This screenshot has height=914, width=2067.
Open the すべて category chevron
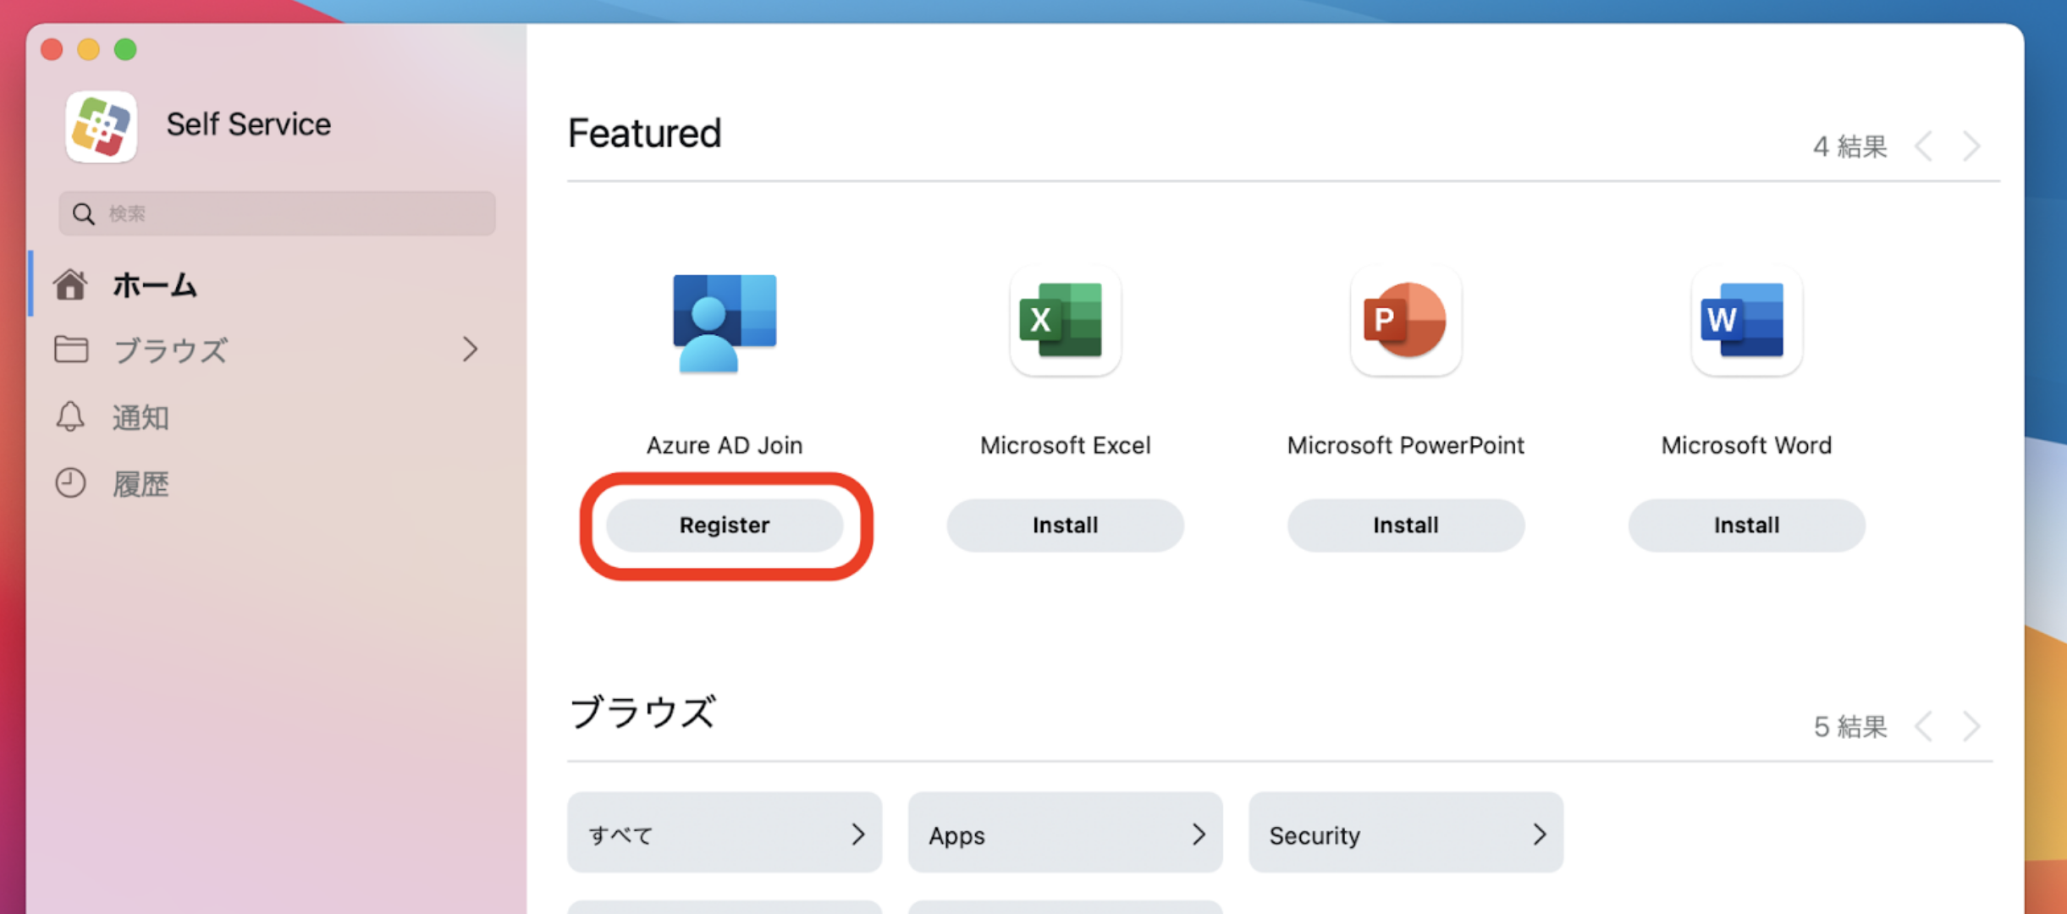[x=860, y=834]
